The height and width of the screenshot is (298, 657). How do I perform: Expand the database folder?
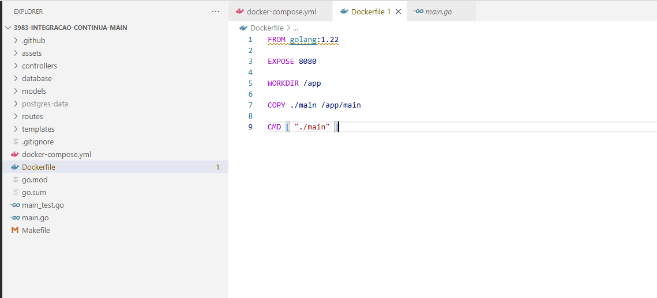(16, 79)
